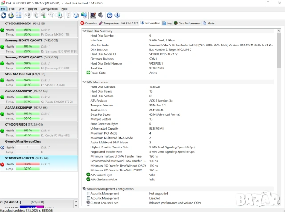Click the ST1000LX015 red health bar
Screen dimensions: 285x212
pos(28,164)
